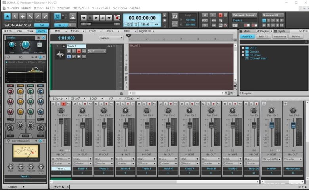Open the クリップ edit filter dropdown
The height and width of the screenshot is (190, 309).
(x=97, y=51)
